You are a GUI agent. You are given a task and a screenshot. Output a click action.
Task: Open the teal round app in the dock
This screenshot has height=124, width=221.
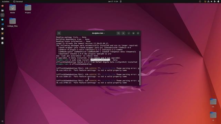pyautogui.click(x=2, y=20)
